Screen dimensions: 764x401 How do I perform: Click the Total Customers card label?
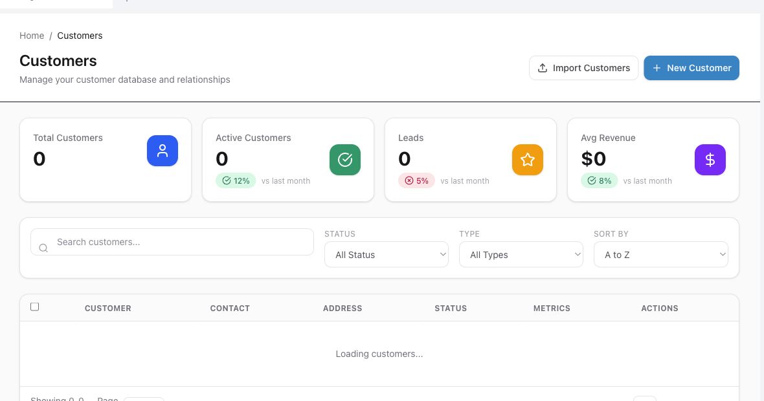tap(68, 138)
